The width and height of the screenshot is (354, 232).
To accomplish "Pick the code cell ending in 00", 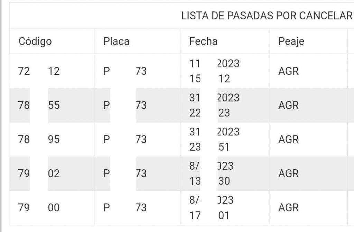I will click(x=39, y=207).
